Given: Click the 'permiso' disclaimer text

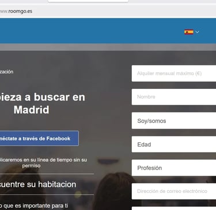Looking at the screenshot, I should 31,166.
